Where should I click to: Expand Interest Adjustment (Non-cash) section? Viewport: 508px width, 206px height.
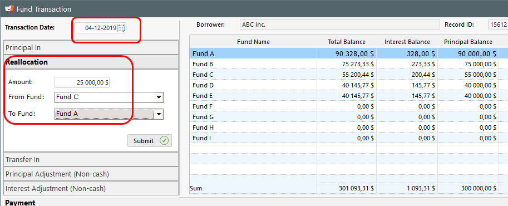(x=91, y=188)
